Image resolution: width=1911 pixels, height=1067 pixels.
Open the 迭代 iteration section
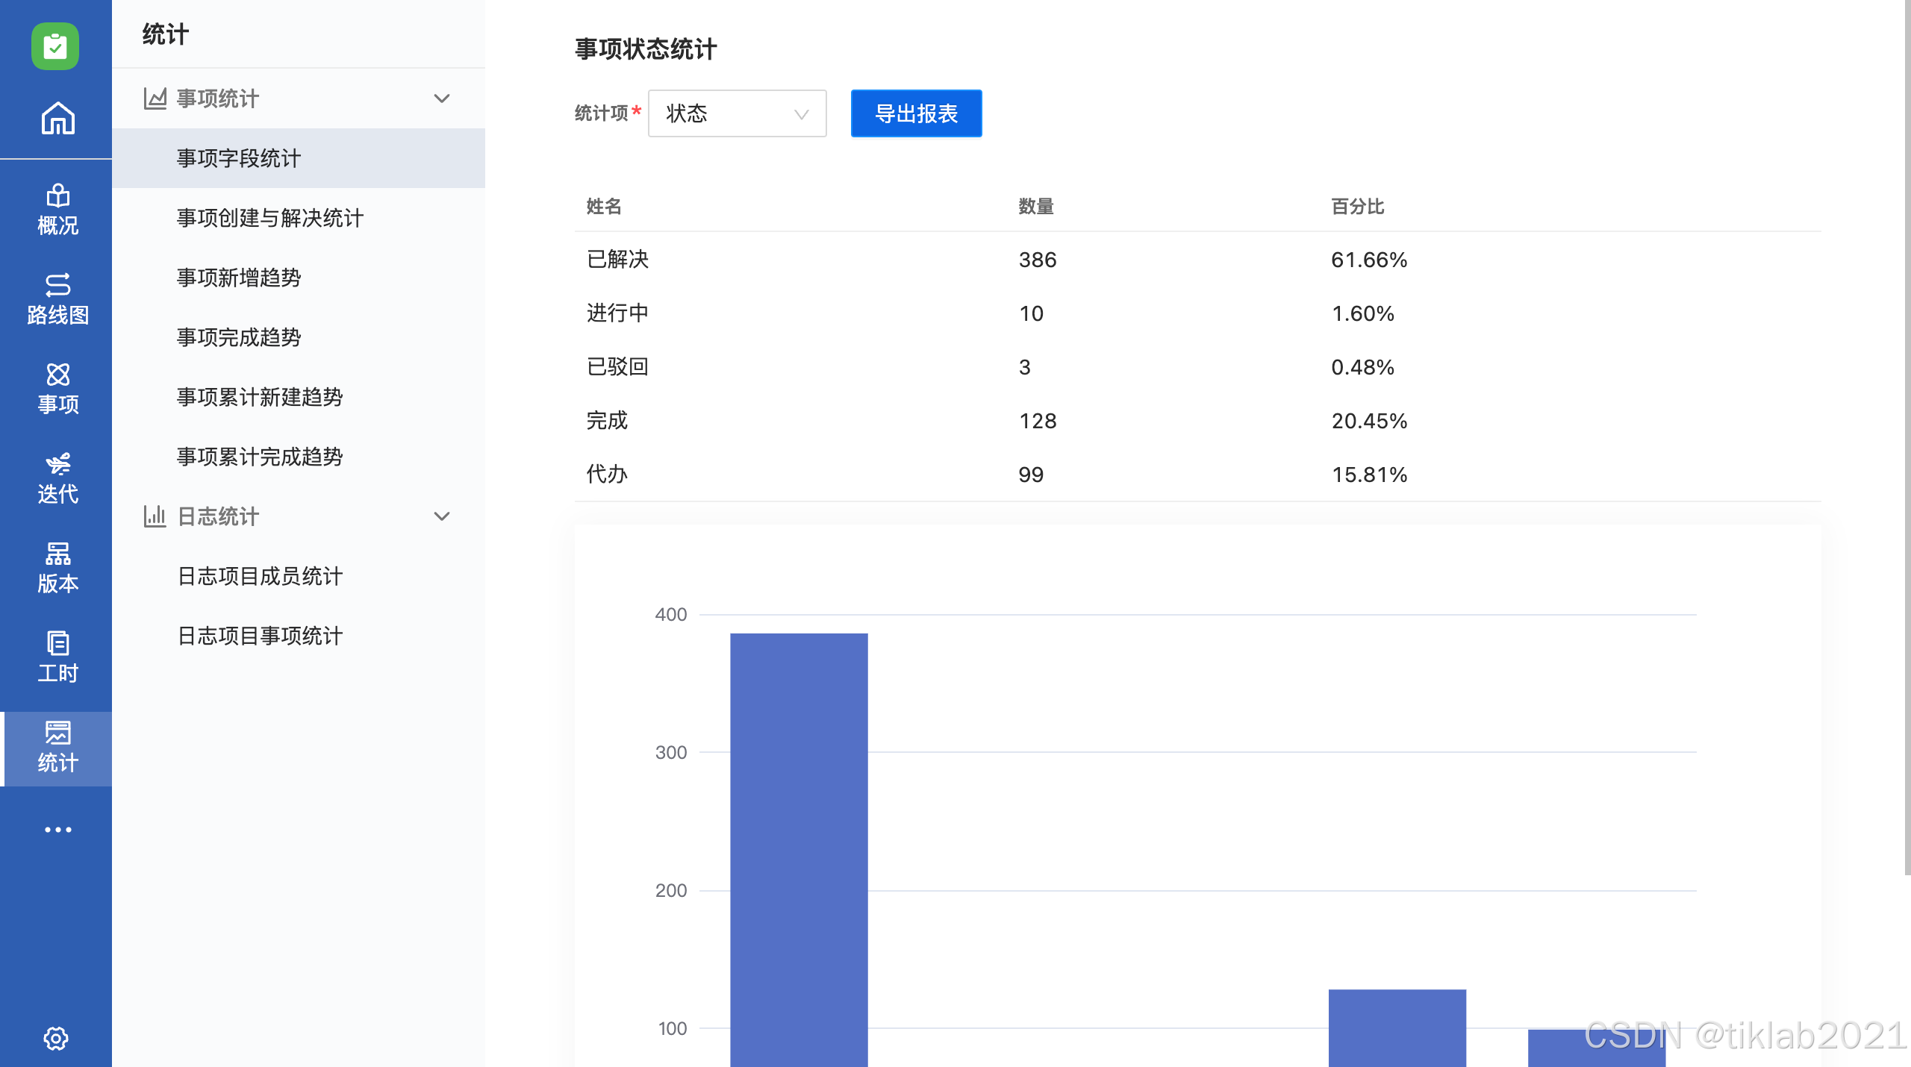tap(57, 478)
